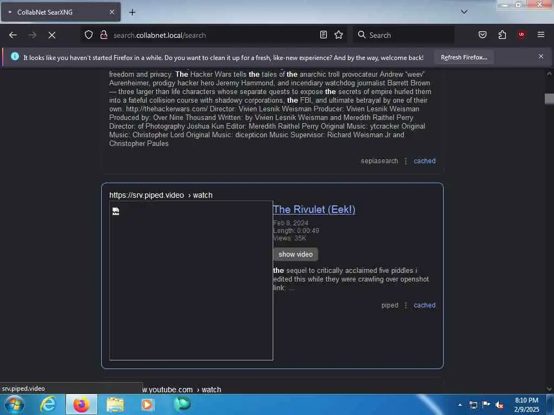Click the network tray icon

pyautogui.click(x=473, y=405)
